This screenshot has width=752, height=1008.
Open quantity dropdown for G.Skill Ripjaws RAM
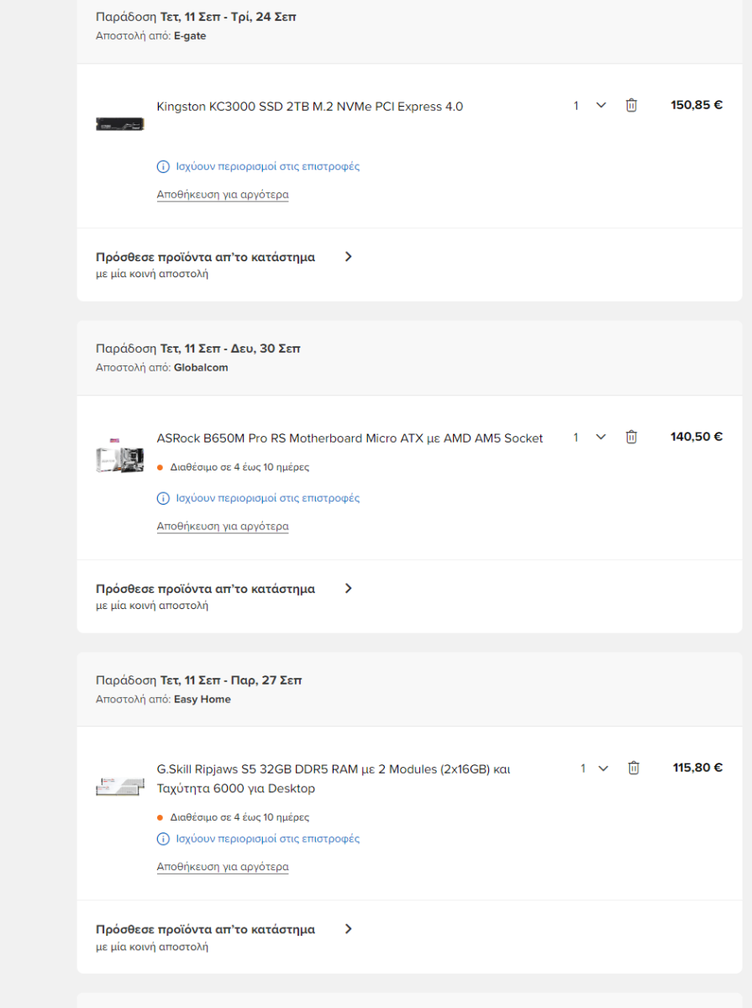tap(596, 768)
